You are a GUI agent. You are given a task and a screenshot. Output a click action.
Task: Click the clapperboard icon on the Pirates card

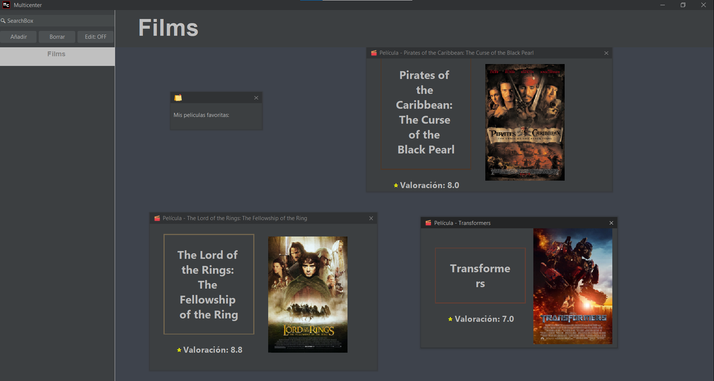[x=374, y=53]
